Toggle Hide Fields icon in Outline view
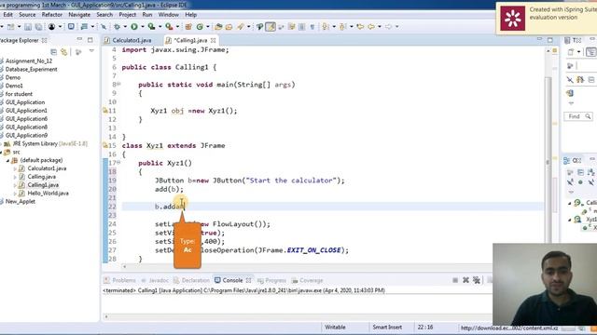The width and height of the screenshot is (597, 335). [570, 182]
